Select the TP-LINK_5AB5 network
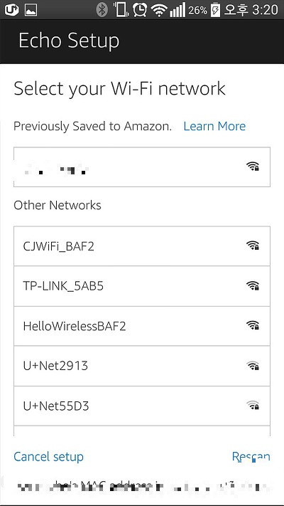284x506 pixels. pos(142,286)
